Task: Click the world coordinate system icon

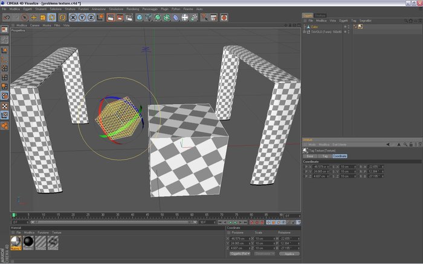Action: coord(100,17)
